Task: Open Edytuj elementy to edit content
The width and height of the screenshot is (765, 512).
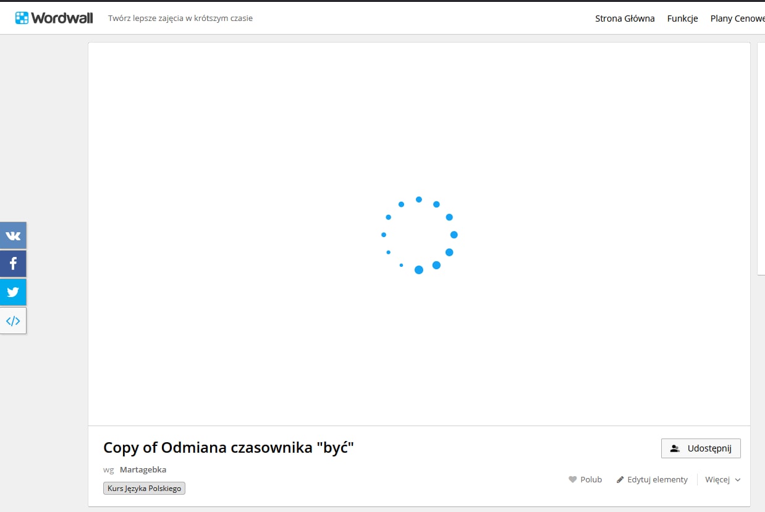Action: pos(652,479)
